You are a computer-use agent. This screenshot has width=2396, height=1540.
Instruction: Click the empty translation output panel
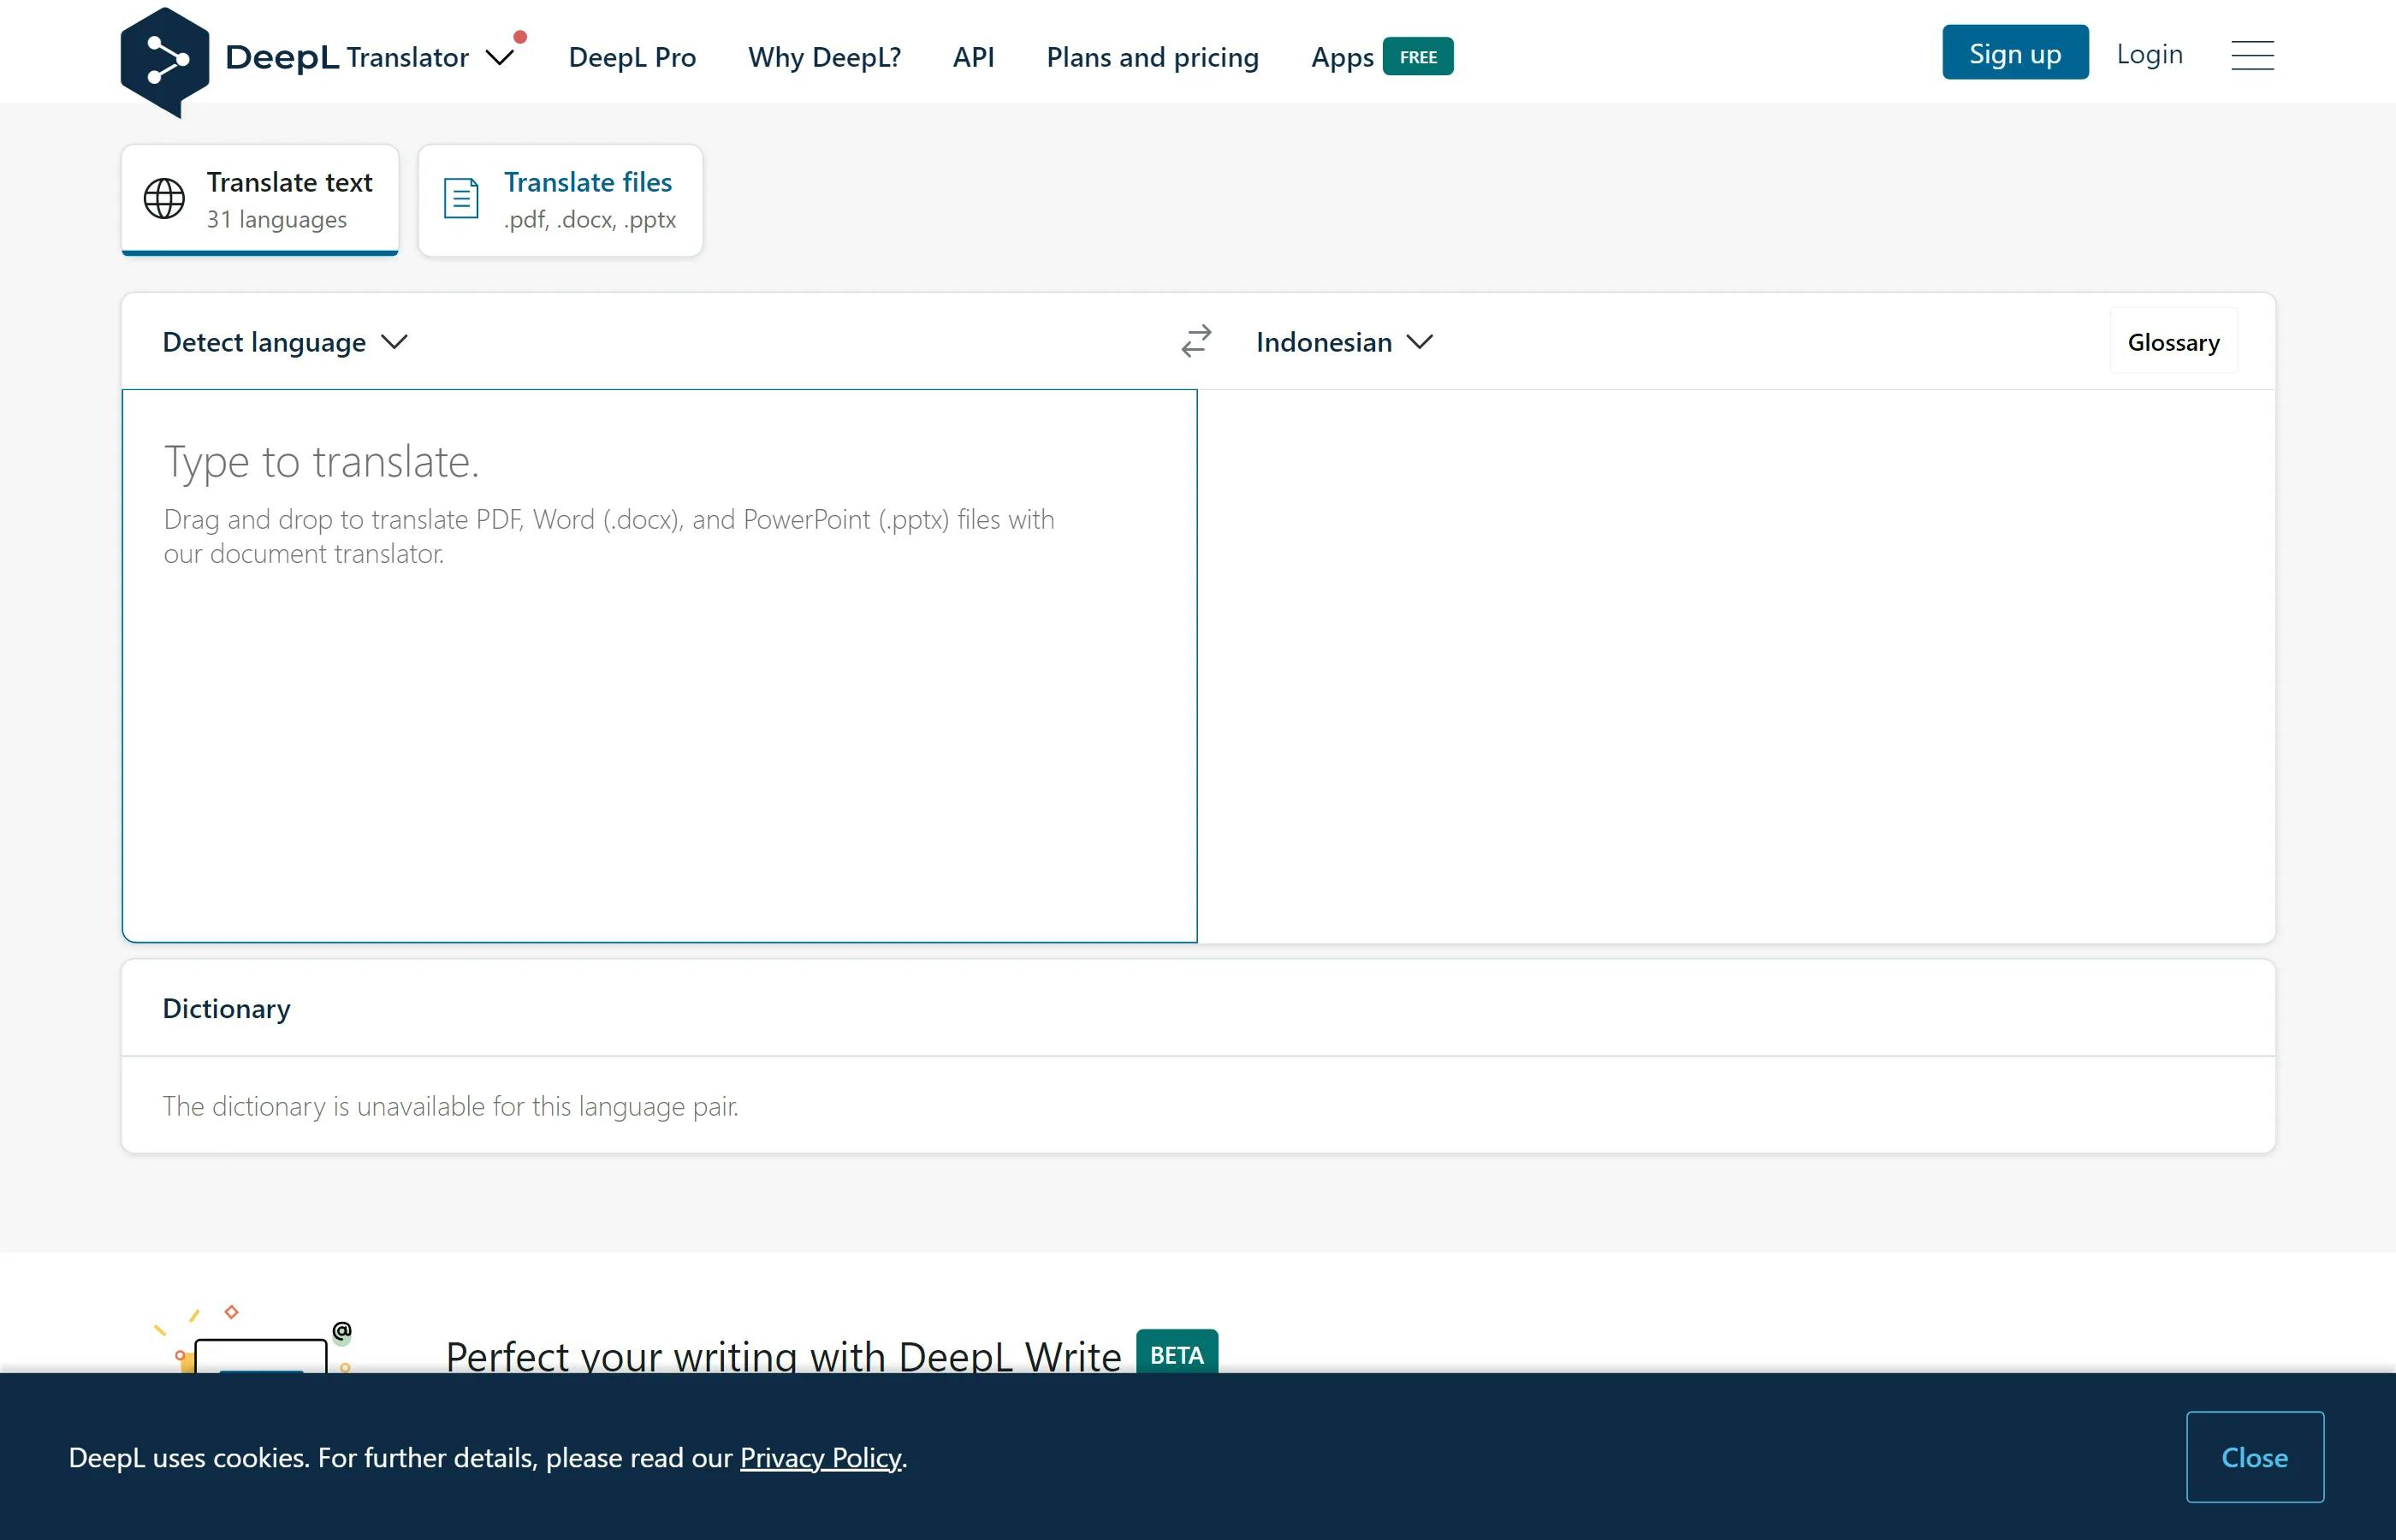pyautogui.click(x=1736, y=665)
